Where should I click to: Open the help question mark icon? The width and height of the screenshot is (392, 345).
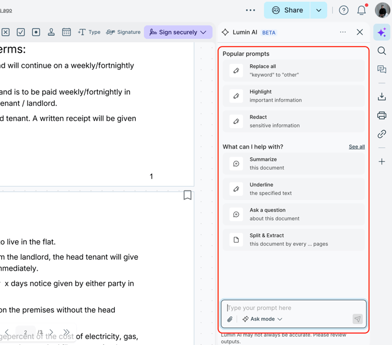pyautogui.click(x=344, y=11)
